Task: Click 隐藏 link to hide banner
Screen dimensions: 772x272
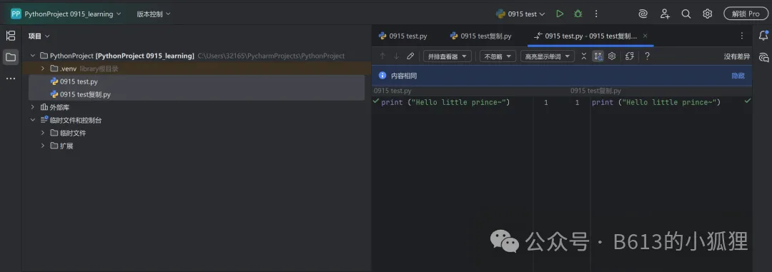Action: pos(738,75)
